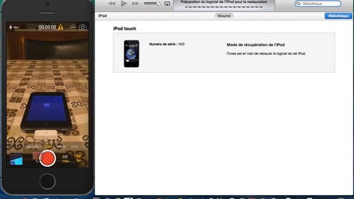Select the VIDÉO camera mode
The height and width of the screenshot is (199, 354).
click(x=48, y=147)
